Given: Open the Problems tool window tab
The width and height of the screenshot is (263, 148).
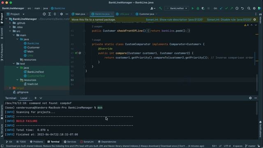Looking at the screenshot, I should tap(37, 142).
